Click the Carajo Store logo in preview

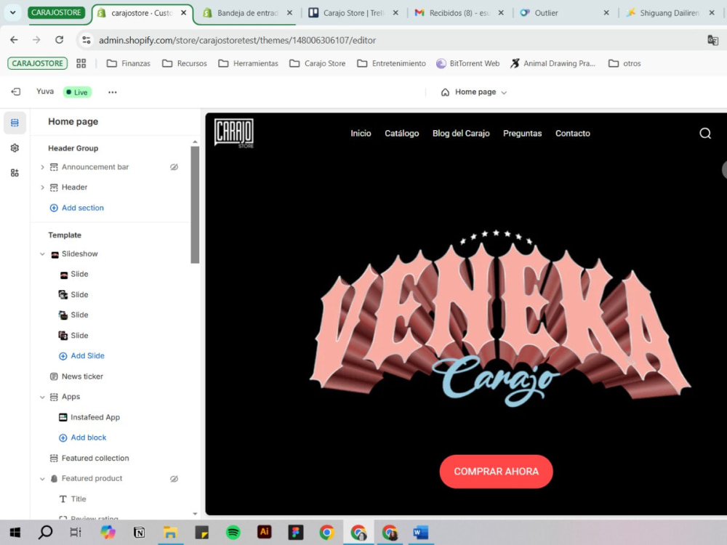(234, 134)
